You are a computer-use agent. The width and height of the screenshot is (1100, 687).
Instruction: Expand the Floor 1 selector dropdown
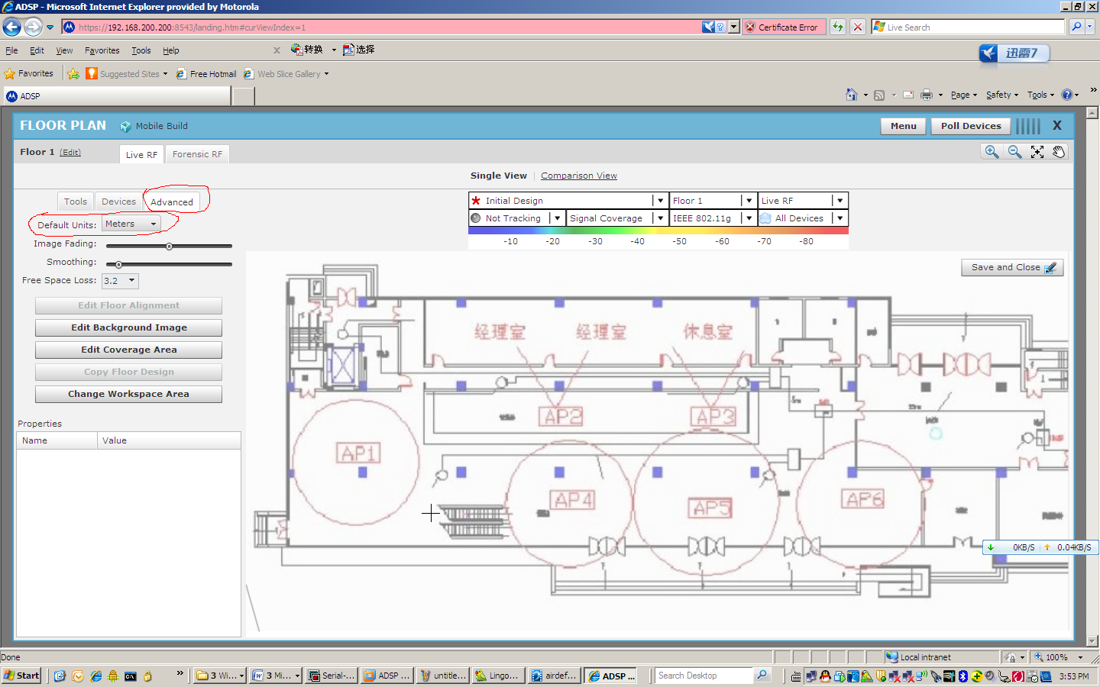coord(749,201)
